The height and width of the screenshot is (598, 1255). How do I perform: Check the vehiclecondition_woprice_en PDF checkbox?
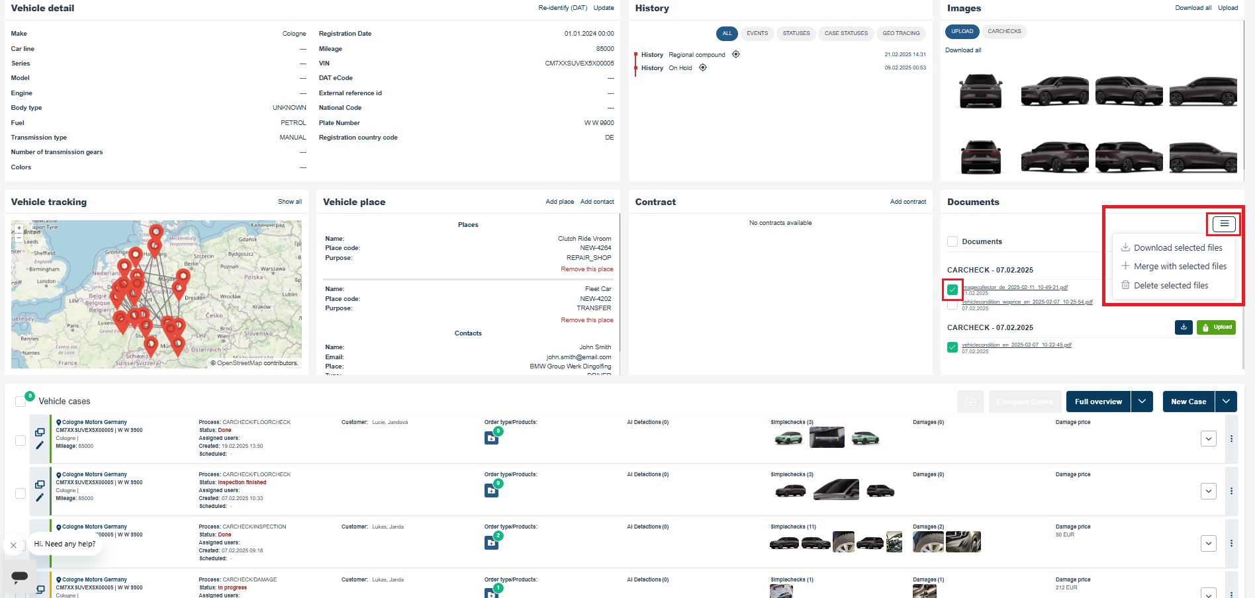tap(953, 305)
